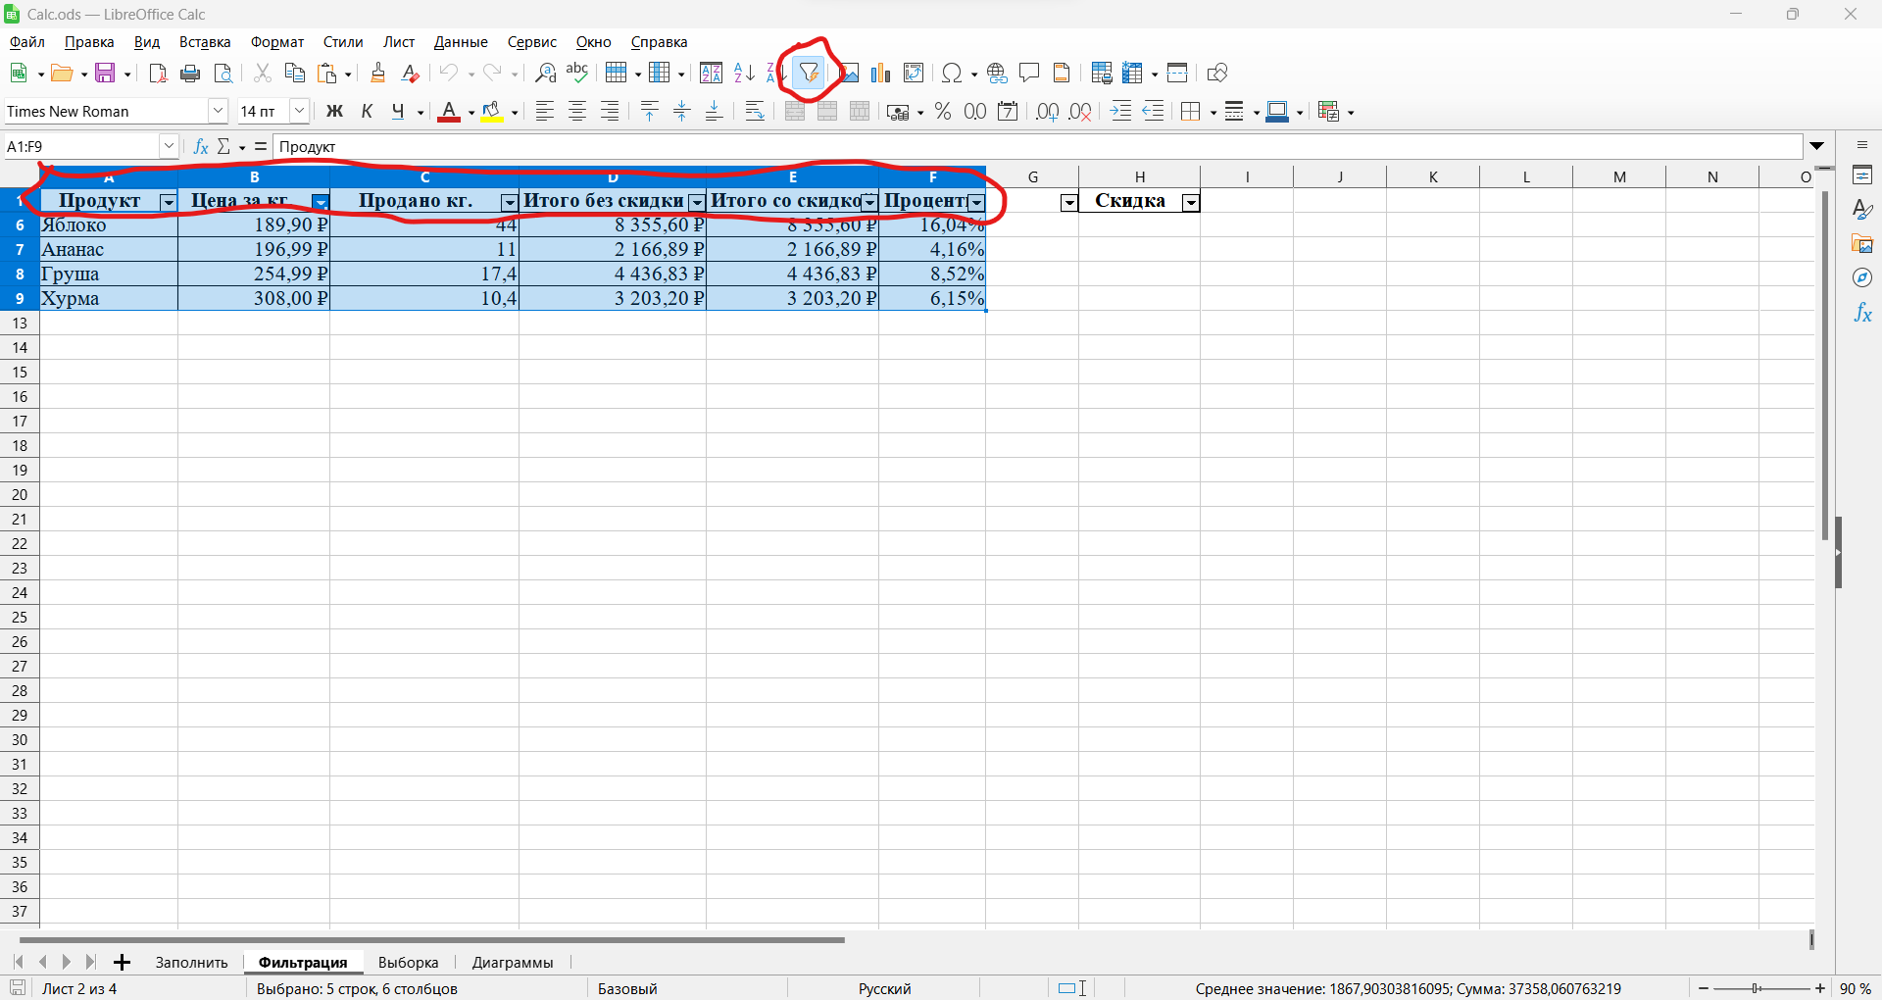Add a new sheet with plus button
The image size is (1882, 1000).
click(122, 962)
